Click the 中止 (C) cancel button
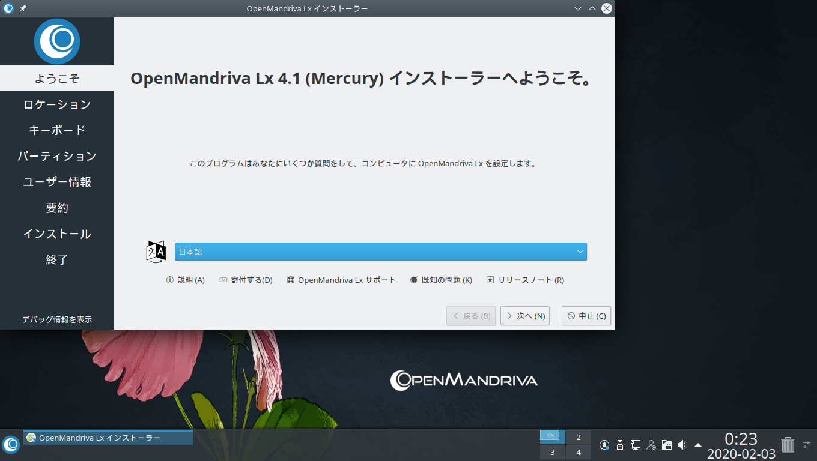817x461 pixels. [x=586, y=316]
